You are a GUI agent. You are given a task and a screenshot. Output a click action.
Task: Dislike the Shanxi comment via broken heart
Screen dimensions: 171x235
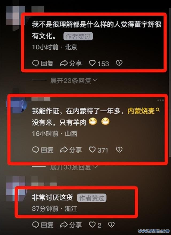[119, 150]
